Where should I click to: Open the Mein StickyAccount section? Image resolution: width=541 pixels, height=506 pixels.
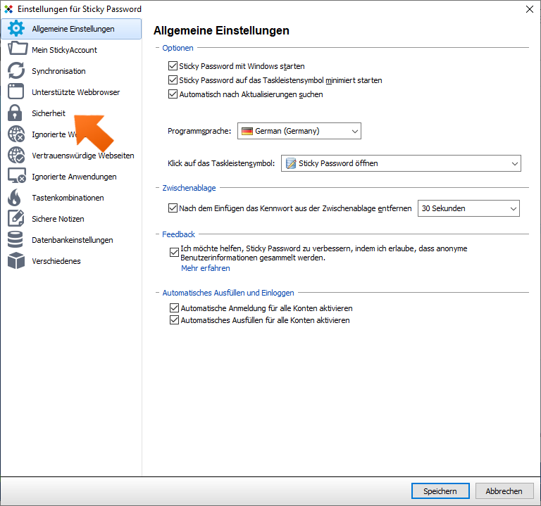click(x=71, y=50)
